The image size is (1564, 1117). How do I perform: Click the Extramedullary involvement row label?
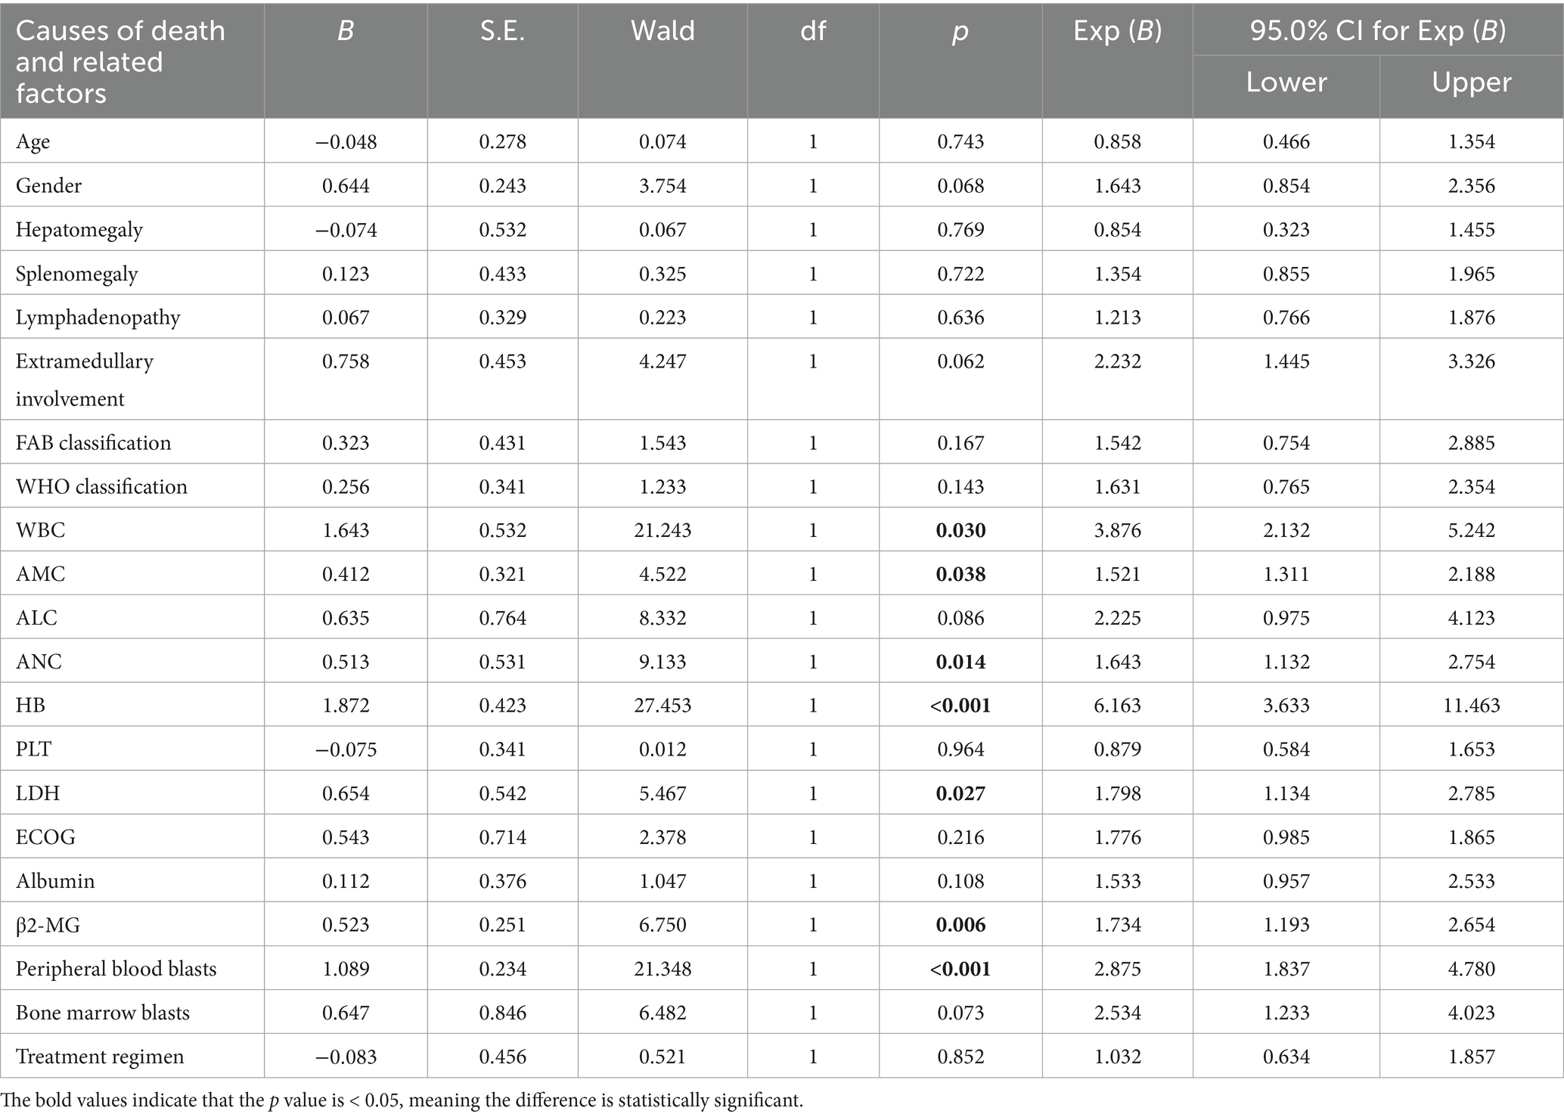(x=85, y=380)
